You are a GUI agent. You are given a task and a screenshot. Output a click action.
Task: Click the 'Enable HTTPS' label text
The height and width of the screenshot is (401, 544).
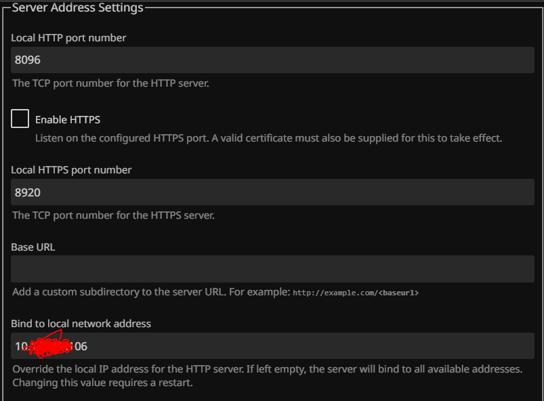68,120
